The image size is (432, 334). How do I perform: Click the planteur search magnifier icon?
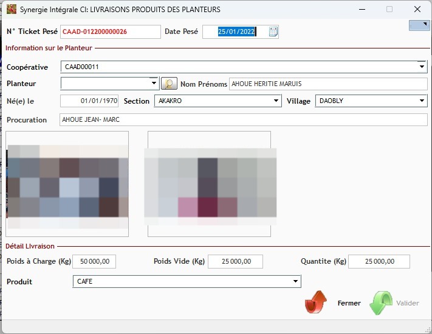pos(168,84)
